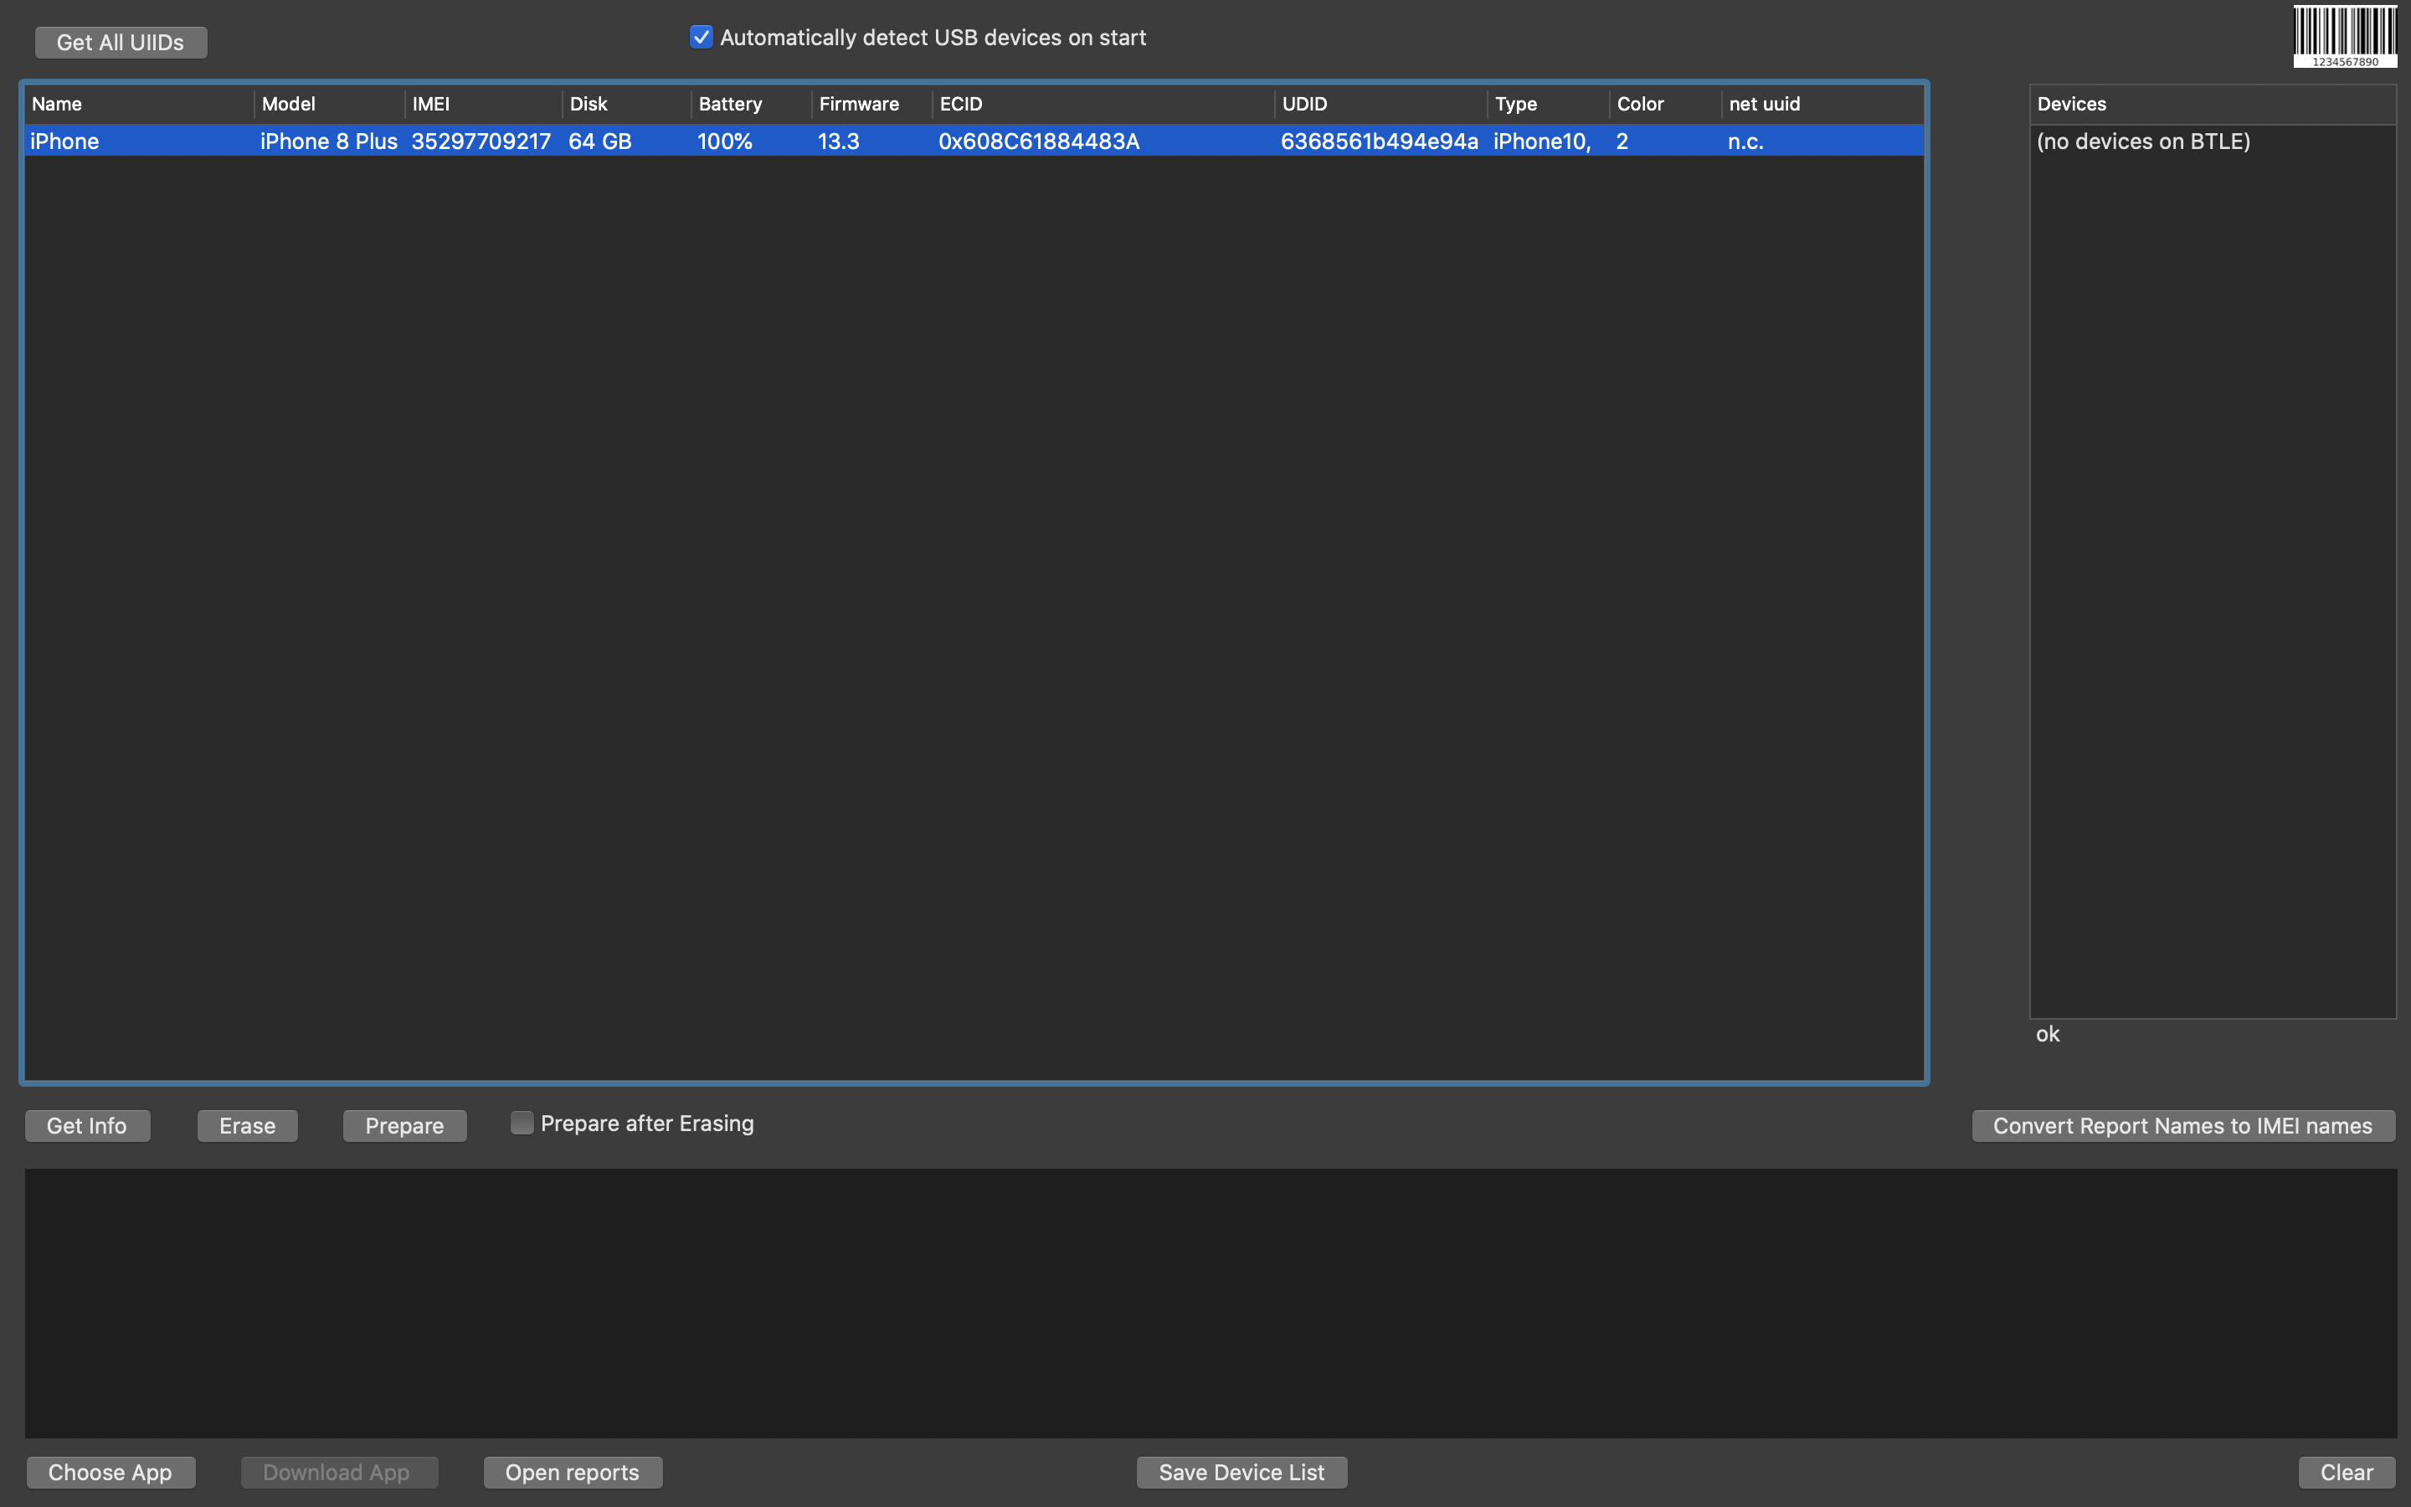
Task: Click the (no devices on BTLE) entry
Action: (x=2143, y=141)
